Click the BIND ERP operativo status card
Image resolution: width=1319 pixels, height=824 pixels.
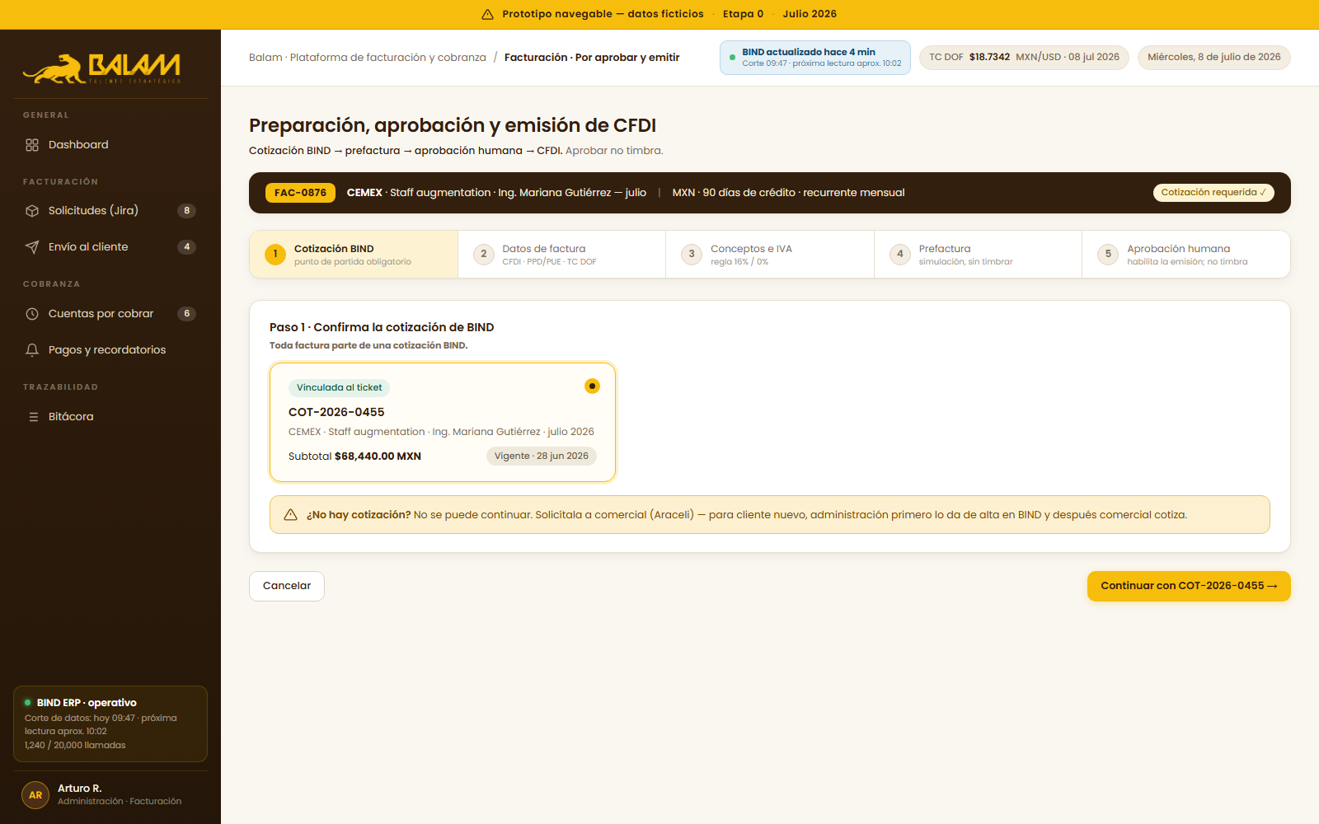coord(110,723)
